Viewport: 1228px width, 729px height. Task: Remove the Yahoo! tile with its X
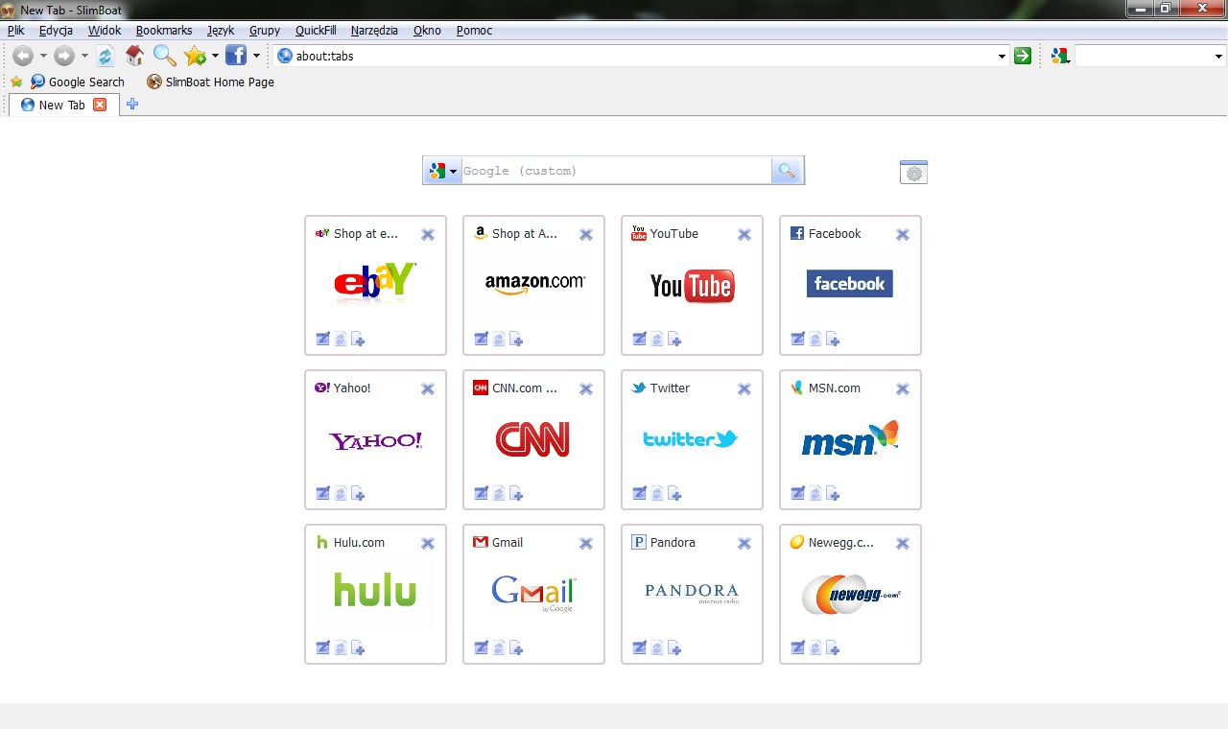(428, 388)
